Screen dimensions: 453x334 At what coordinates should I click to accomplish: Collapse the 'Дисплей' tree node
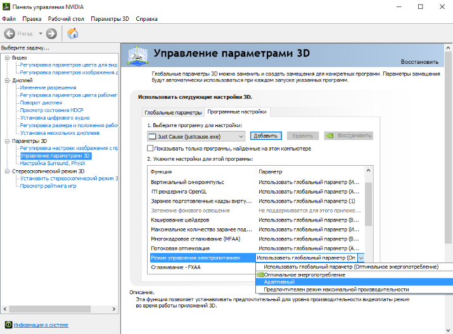6,81
